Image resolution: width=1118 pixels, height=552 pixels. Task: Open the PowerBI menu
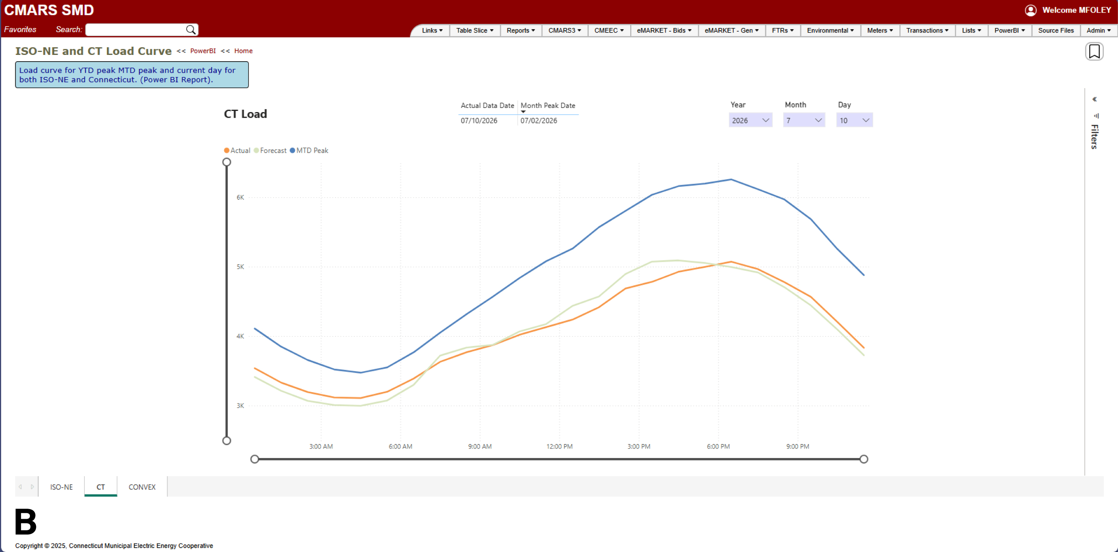(1009, 30)
